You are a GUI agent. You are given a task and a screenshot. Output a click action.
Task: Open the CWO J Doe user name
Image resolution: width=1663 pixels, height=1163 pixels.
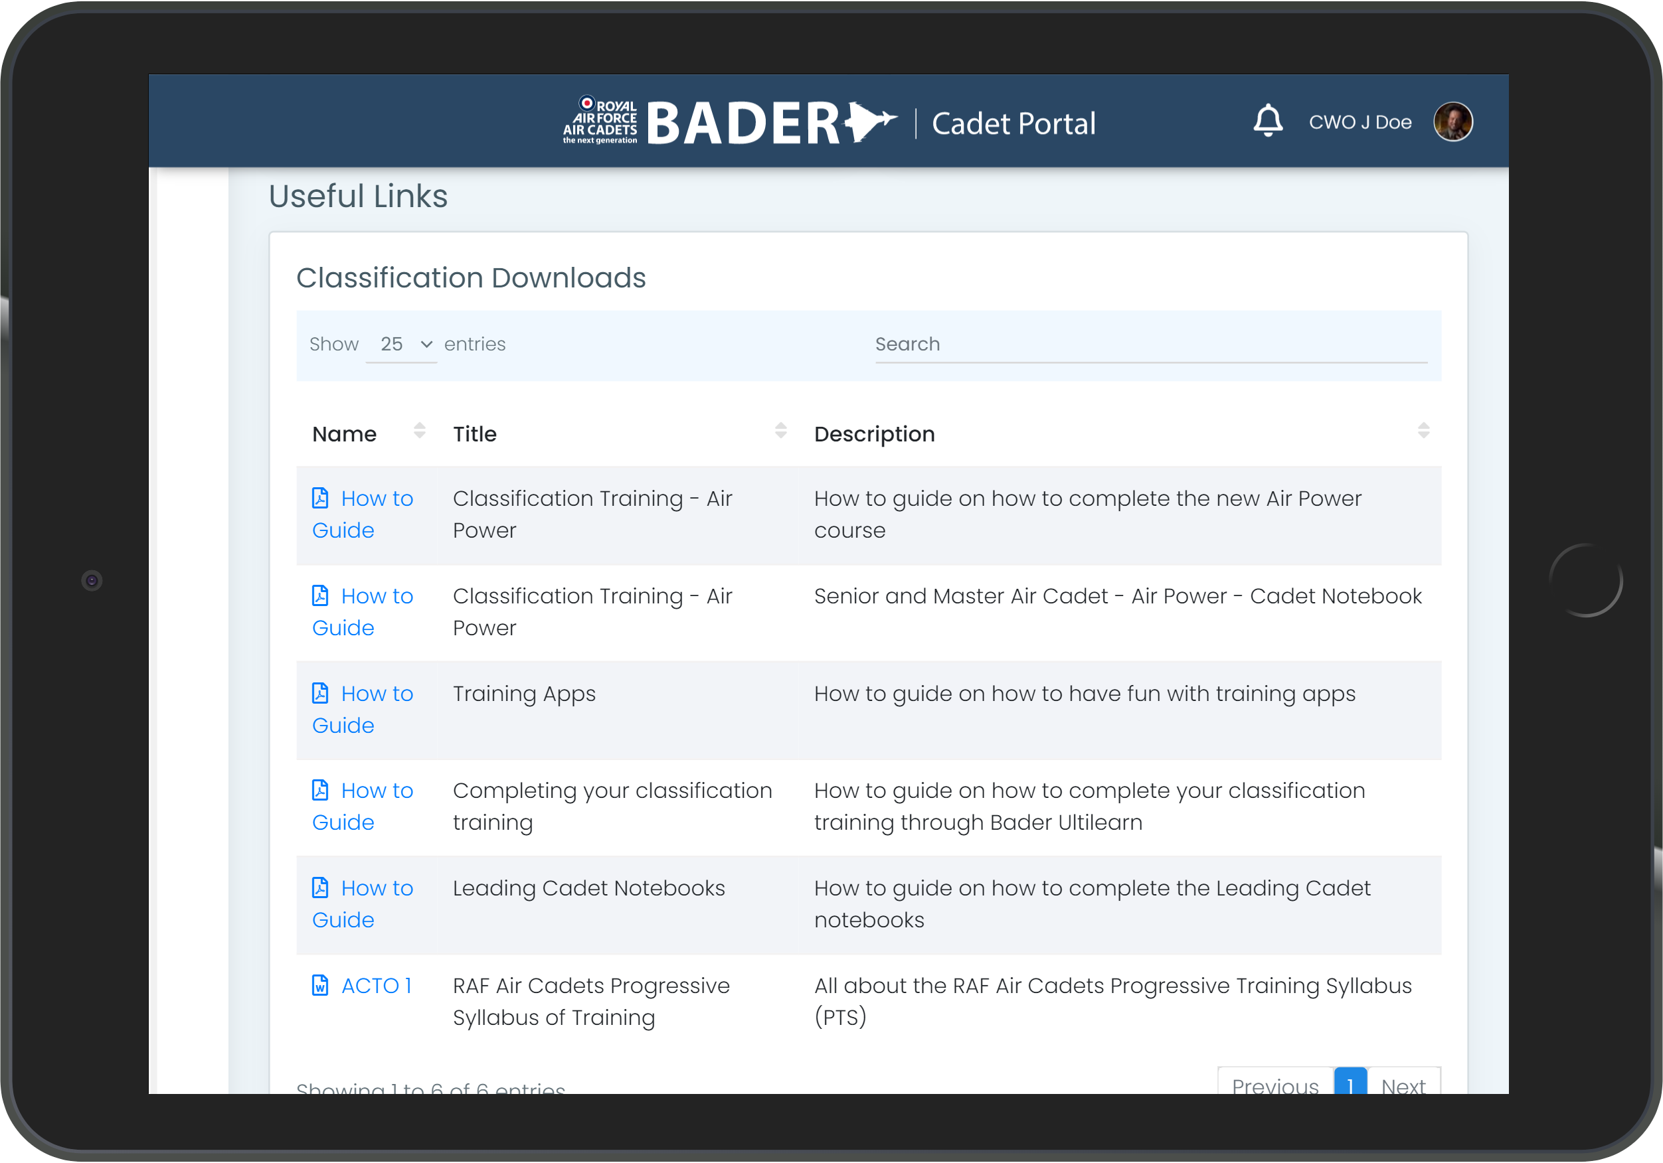[x=1359, y=122]
